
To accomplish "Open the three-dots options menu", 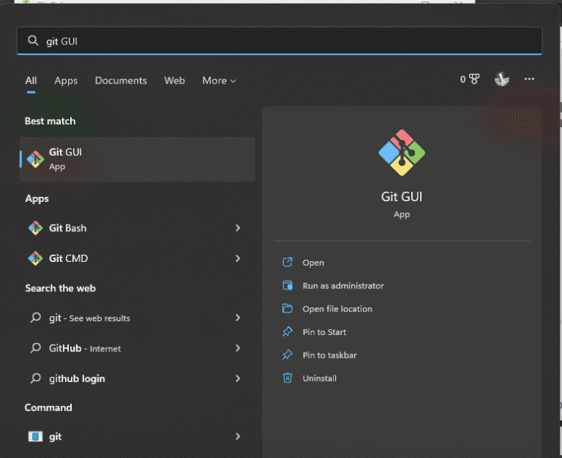I will 529,79.
